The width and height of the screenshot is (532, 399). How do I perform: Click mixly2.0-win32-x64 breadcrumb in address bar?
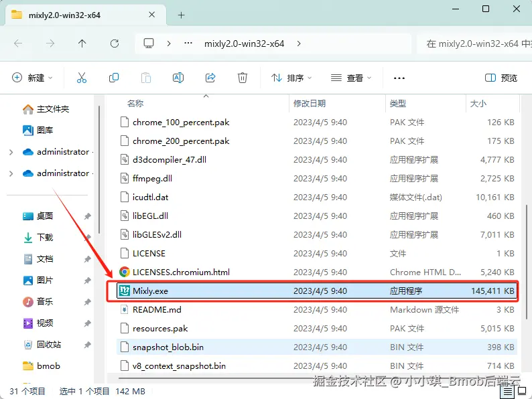(x=244, y=44)
